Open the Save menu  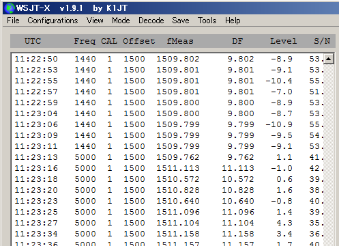[181, 20]
